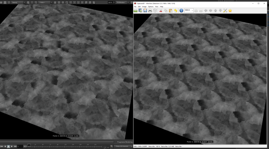Click the 1068 x 1049 x 24 BPP status entry

[x=140, y=147]
